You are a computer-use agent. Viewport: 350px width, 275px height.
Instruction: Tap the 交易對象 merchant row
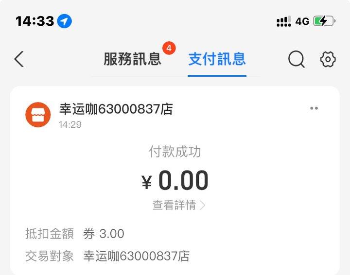pyautogui.click(x=107, y=256)
